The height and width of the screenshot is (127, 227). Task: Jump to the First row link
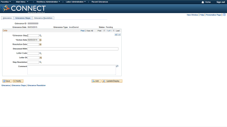[x=99, y=31]
